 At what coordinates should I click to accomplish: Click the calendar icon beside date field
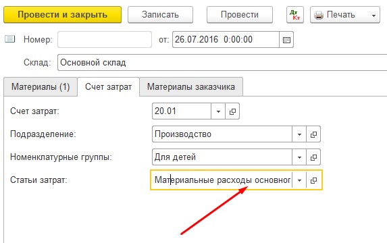pyautogui.click(x=286, y=40)
